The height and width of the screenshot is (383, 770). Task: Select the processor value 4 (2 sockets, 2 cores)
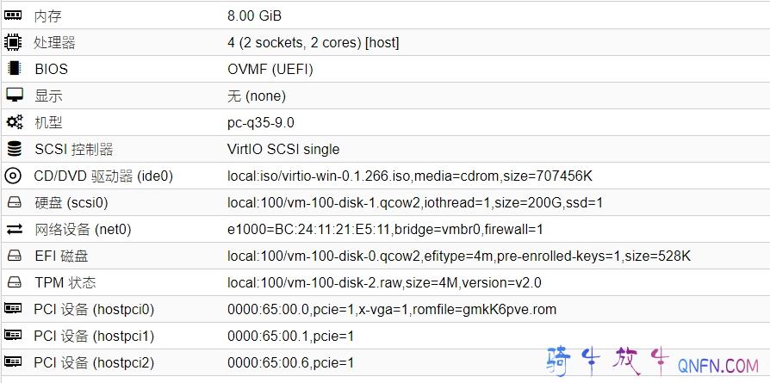pos(313,42)
